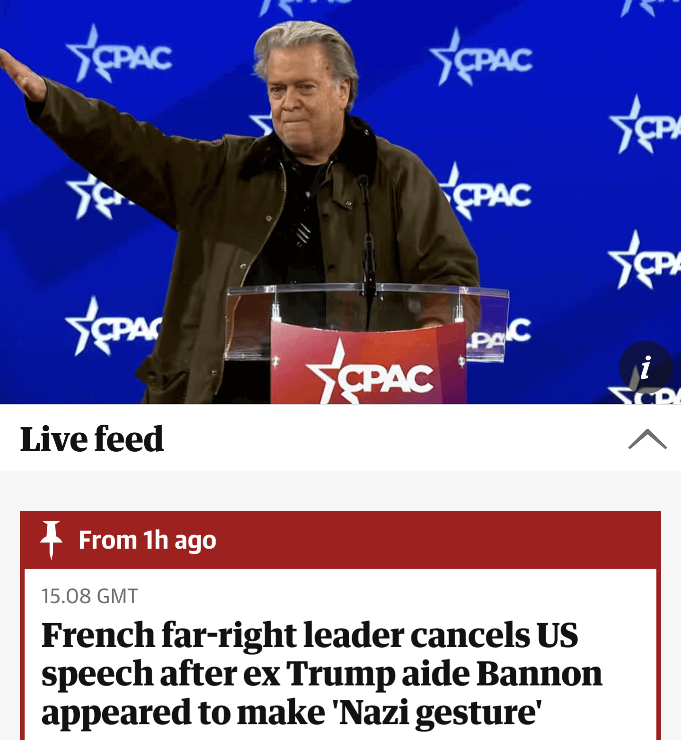Screen dimensions: 681x740
Task: Open the photo info caption button
Action: tap(646, 367)
